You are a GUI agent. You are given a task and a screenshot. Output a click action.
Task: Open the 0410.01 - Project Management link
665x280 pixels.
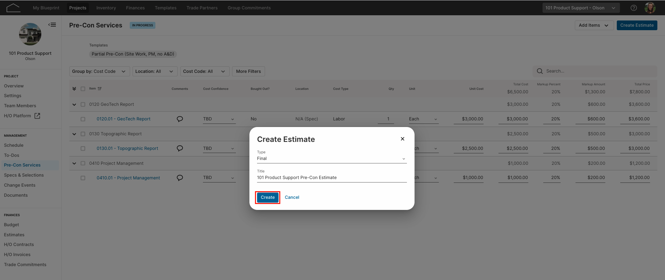tap(128, 178)
